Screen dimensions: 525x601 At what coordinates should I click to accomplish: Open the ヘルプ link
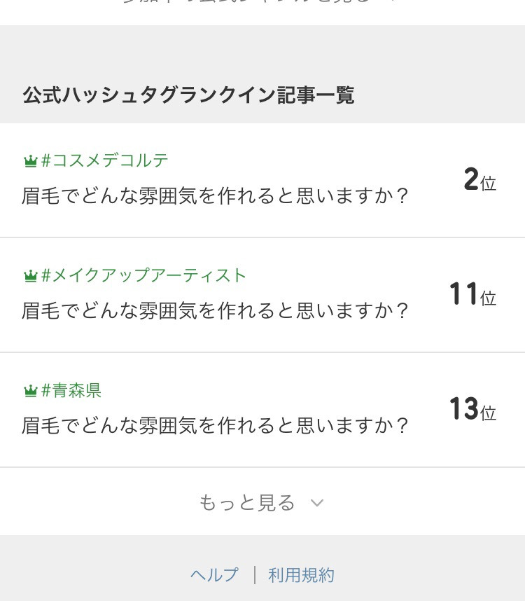tap(214, 575)
